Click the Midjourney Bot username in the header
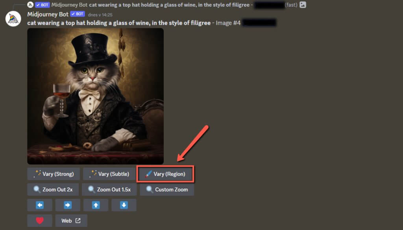 click(48, 15)
